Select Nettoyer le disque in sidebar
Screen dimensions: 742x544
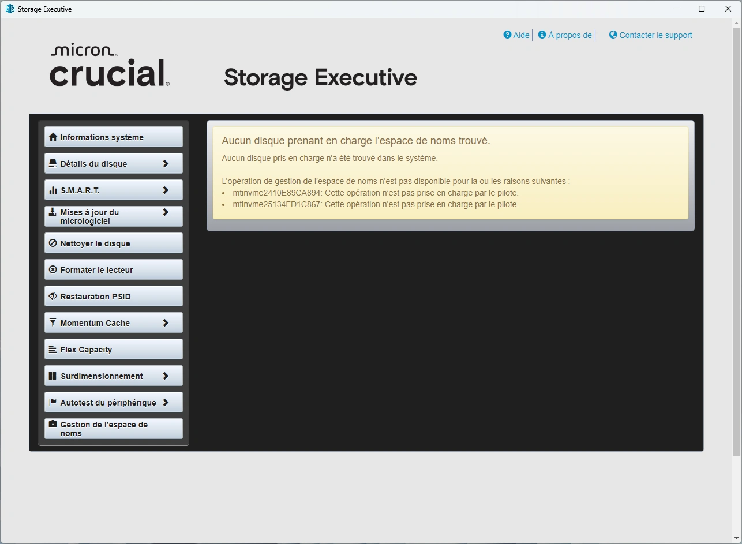(x=114, y=243)
